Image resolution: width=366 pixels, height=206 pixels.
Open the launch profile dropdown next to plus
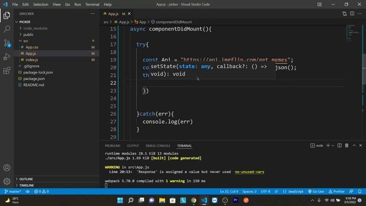(333, 145)
